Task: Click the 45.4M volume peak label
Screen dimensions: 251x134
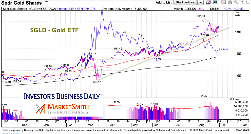Action: click(x=204, y=96)
